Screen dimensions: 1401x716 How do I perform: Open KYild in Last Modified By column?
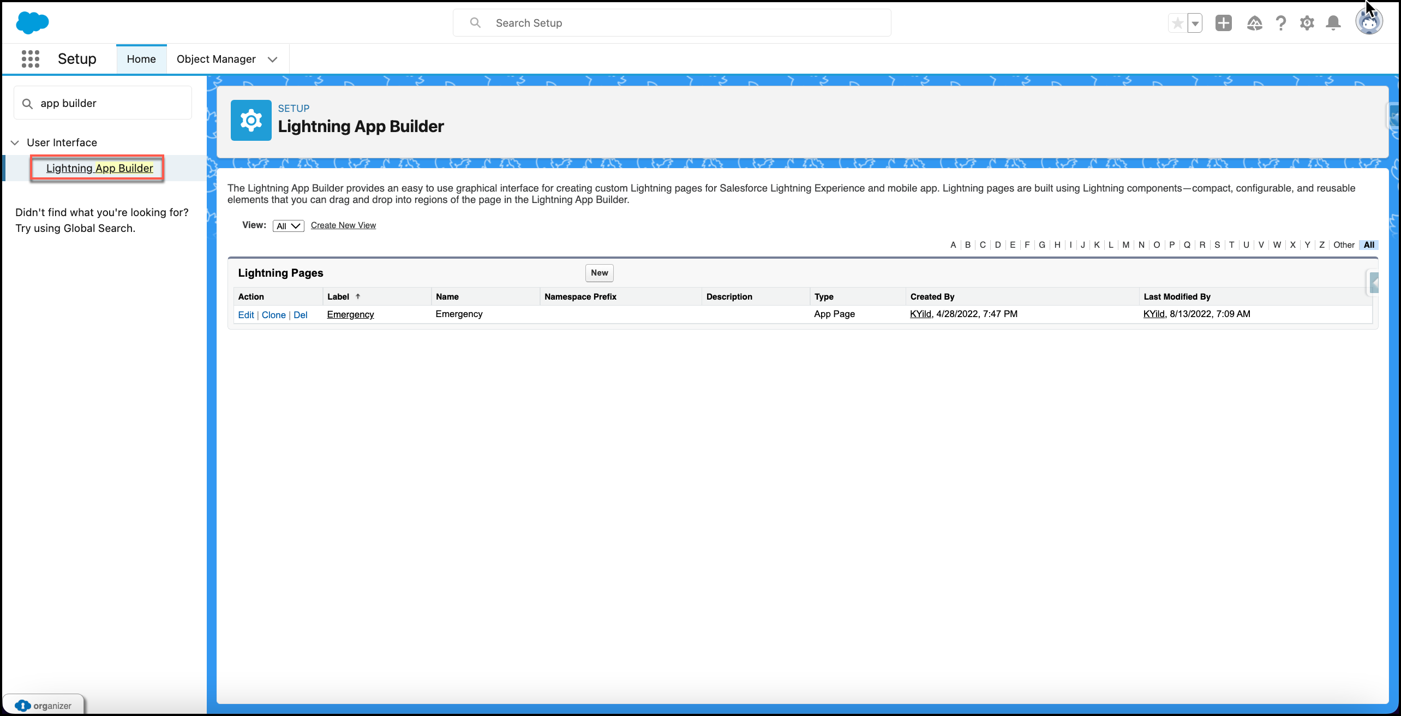click(1154, 314)
